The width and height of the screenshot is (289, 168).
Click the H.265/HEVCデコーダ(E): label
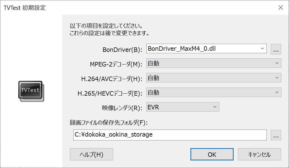pyautogui.click(x=110, y=93)
